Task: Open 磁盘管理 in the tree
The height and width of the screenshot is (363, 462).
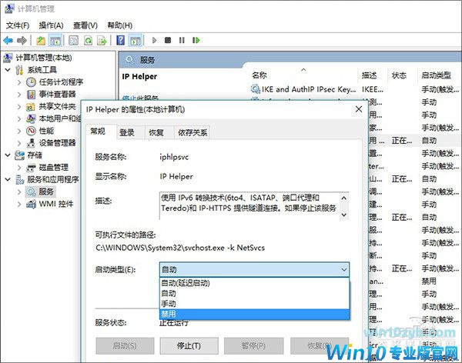Action: coord(54,168)
